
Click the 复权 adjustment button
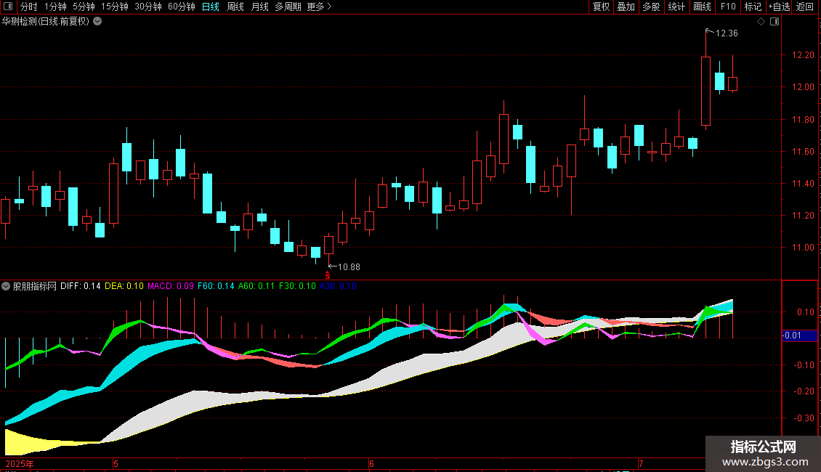point(601,7)
